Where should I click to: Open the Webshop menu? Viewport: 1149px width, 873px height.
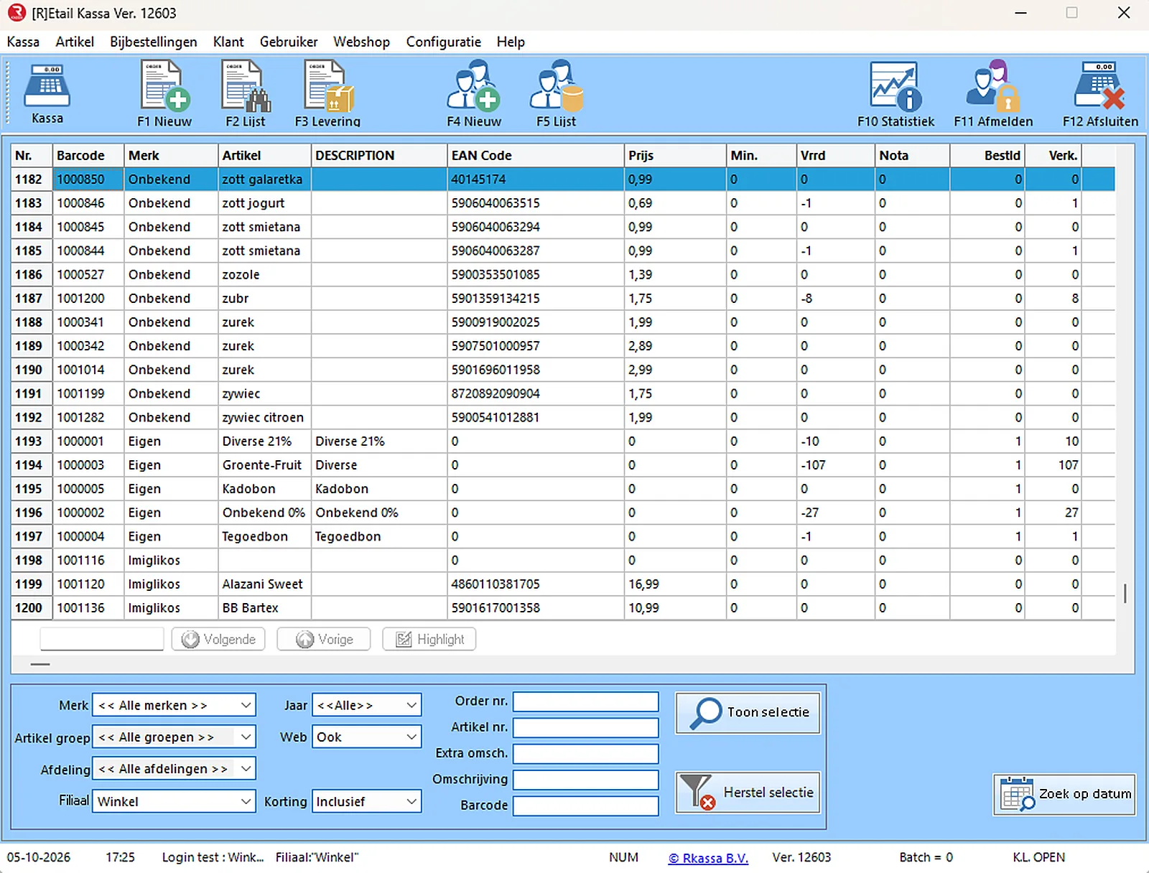point(361,42)
